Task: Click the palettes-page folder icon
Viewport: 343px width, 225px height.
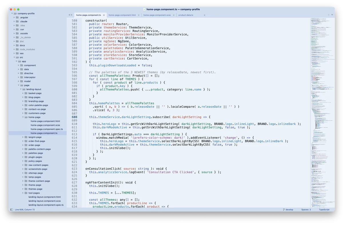Action: pos(26,153)
